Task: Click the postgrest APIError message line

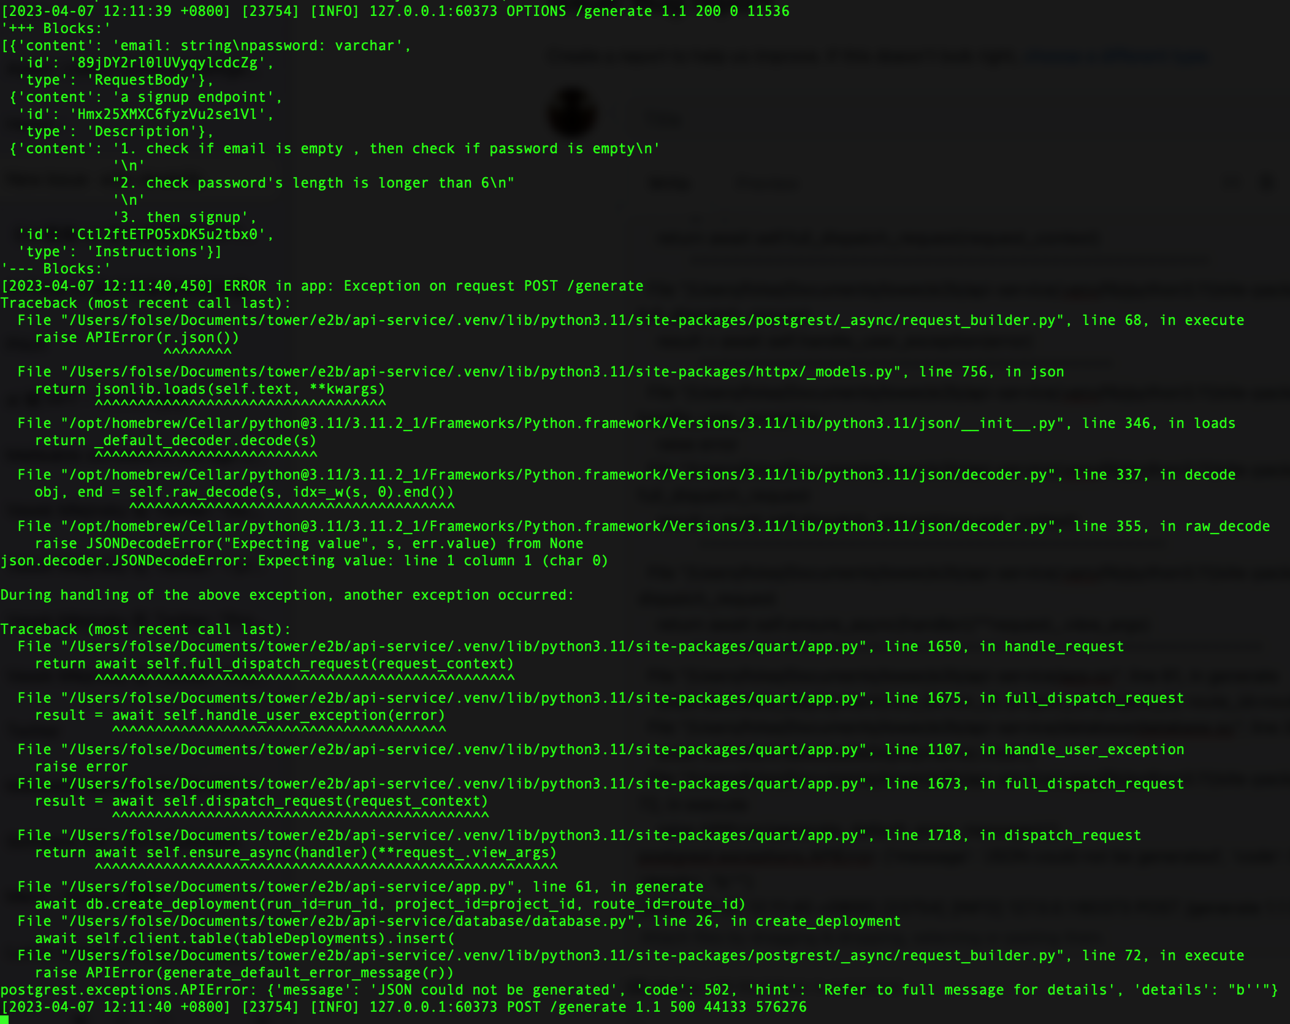Action: coord(638,990)
